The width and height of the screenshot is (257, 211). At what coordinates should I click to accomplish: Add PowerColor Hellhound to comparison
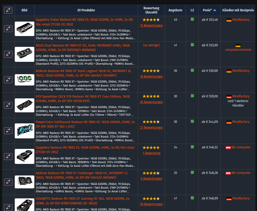8,131
